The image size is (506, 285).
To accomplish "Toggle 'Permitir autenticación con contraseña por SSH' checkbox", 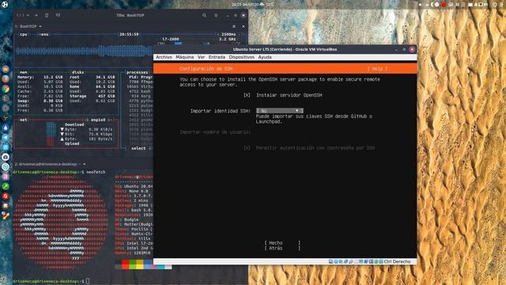I will pyautogui.click(x=247, y=148).
